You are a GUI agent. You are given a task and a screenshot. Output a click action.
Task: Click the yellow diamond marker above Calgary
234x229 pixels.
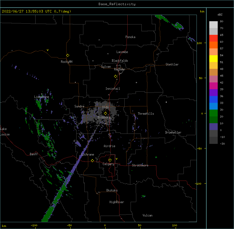point(110,160)
